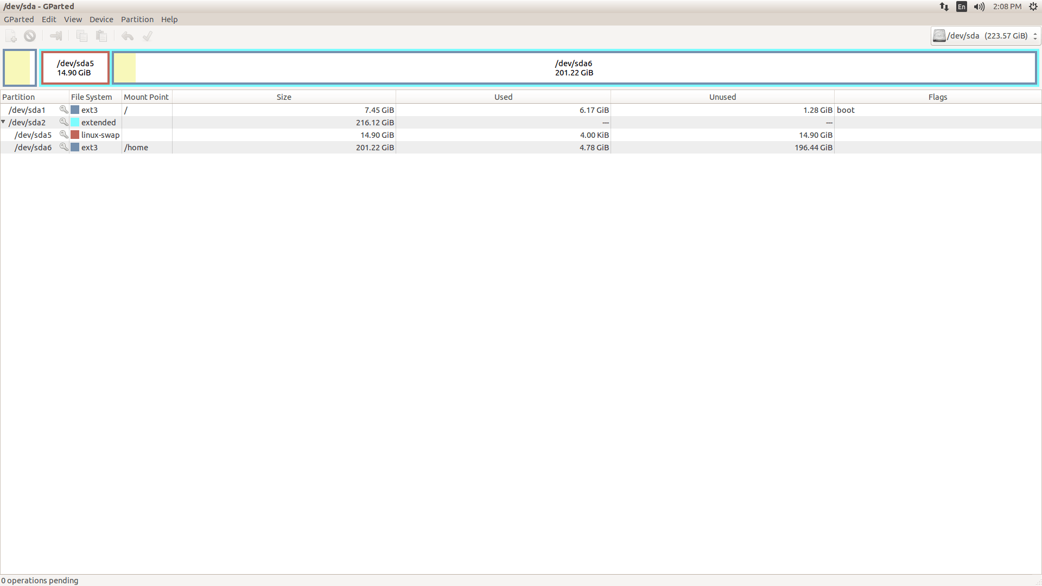This screenshot has width=1042, height=586.
Task: Click the New partition toolbar icon
Action: pyautogui.click(x=11, y=36)
